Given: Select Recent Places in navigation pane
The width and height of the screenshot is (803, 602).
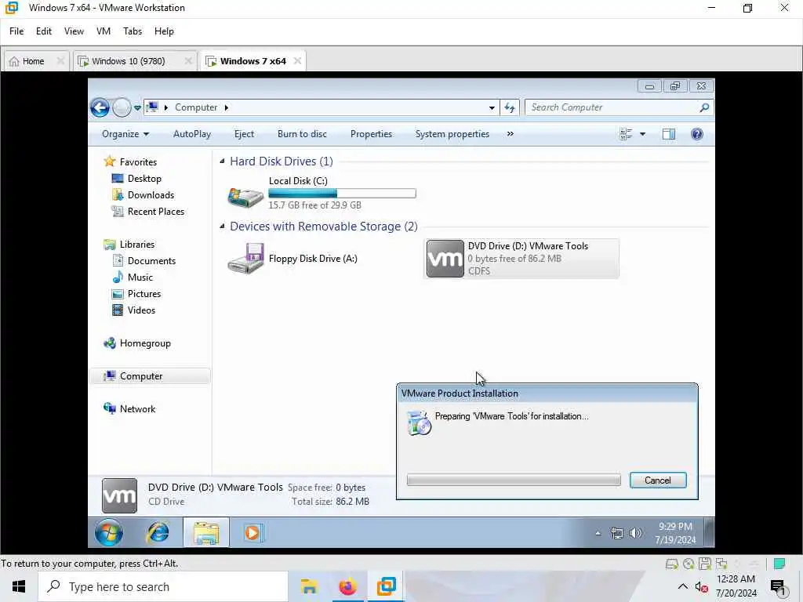Looking at the screenshot, I should [x=156, y=212].
